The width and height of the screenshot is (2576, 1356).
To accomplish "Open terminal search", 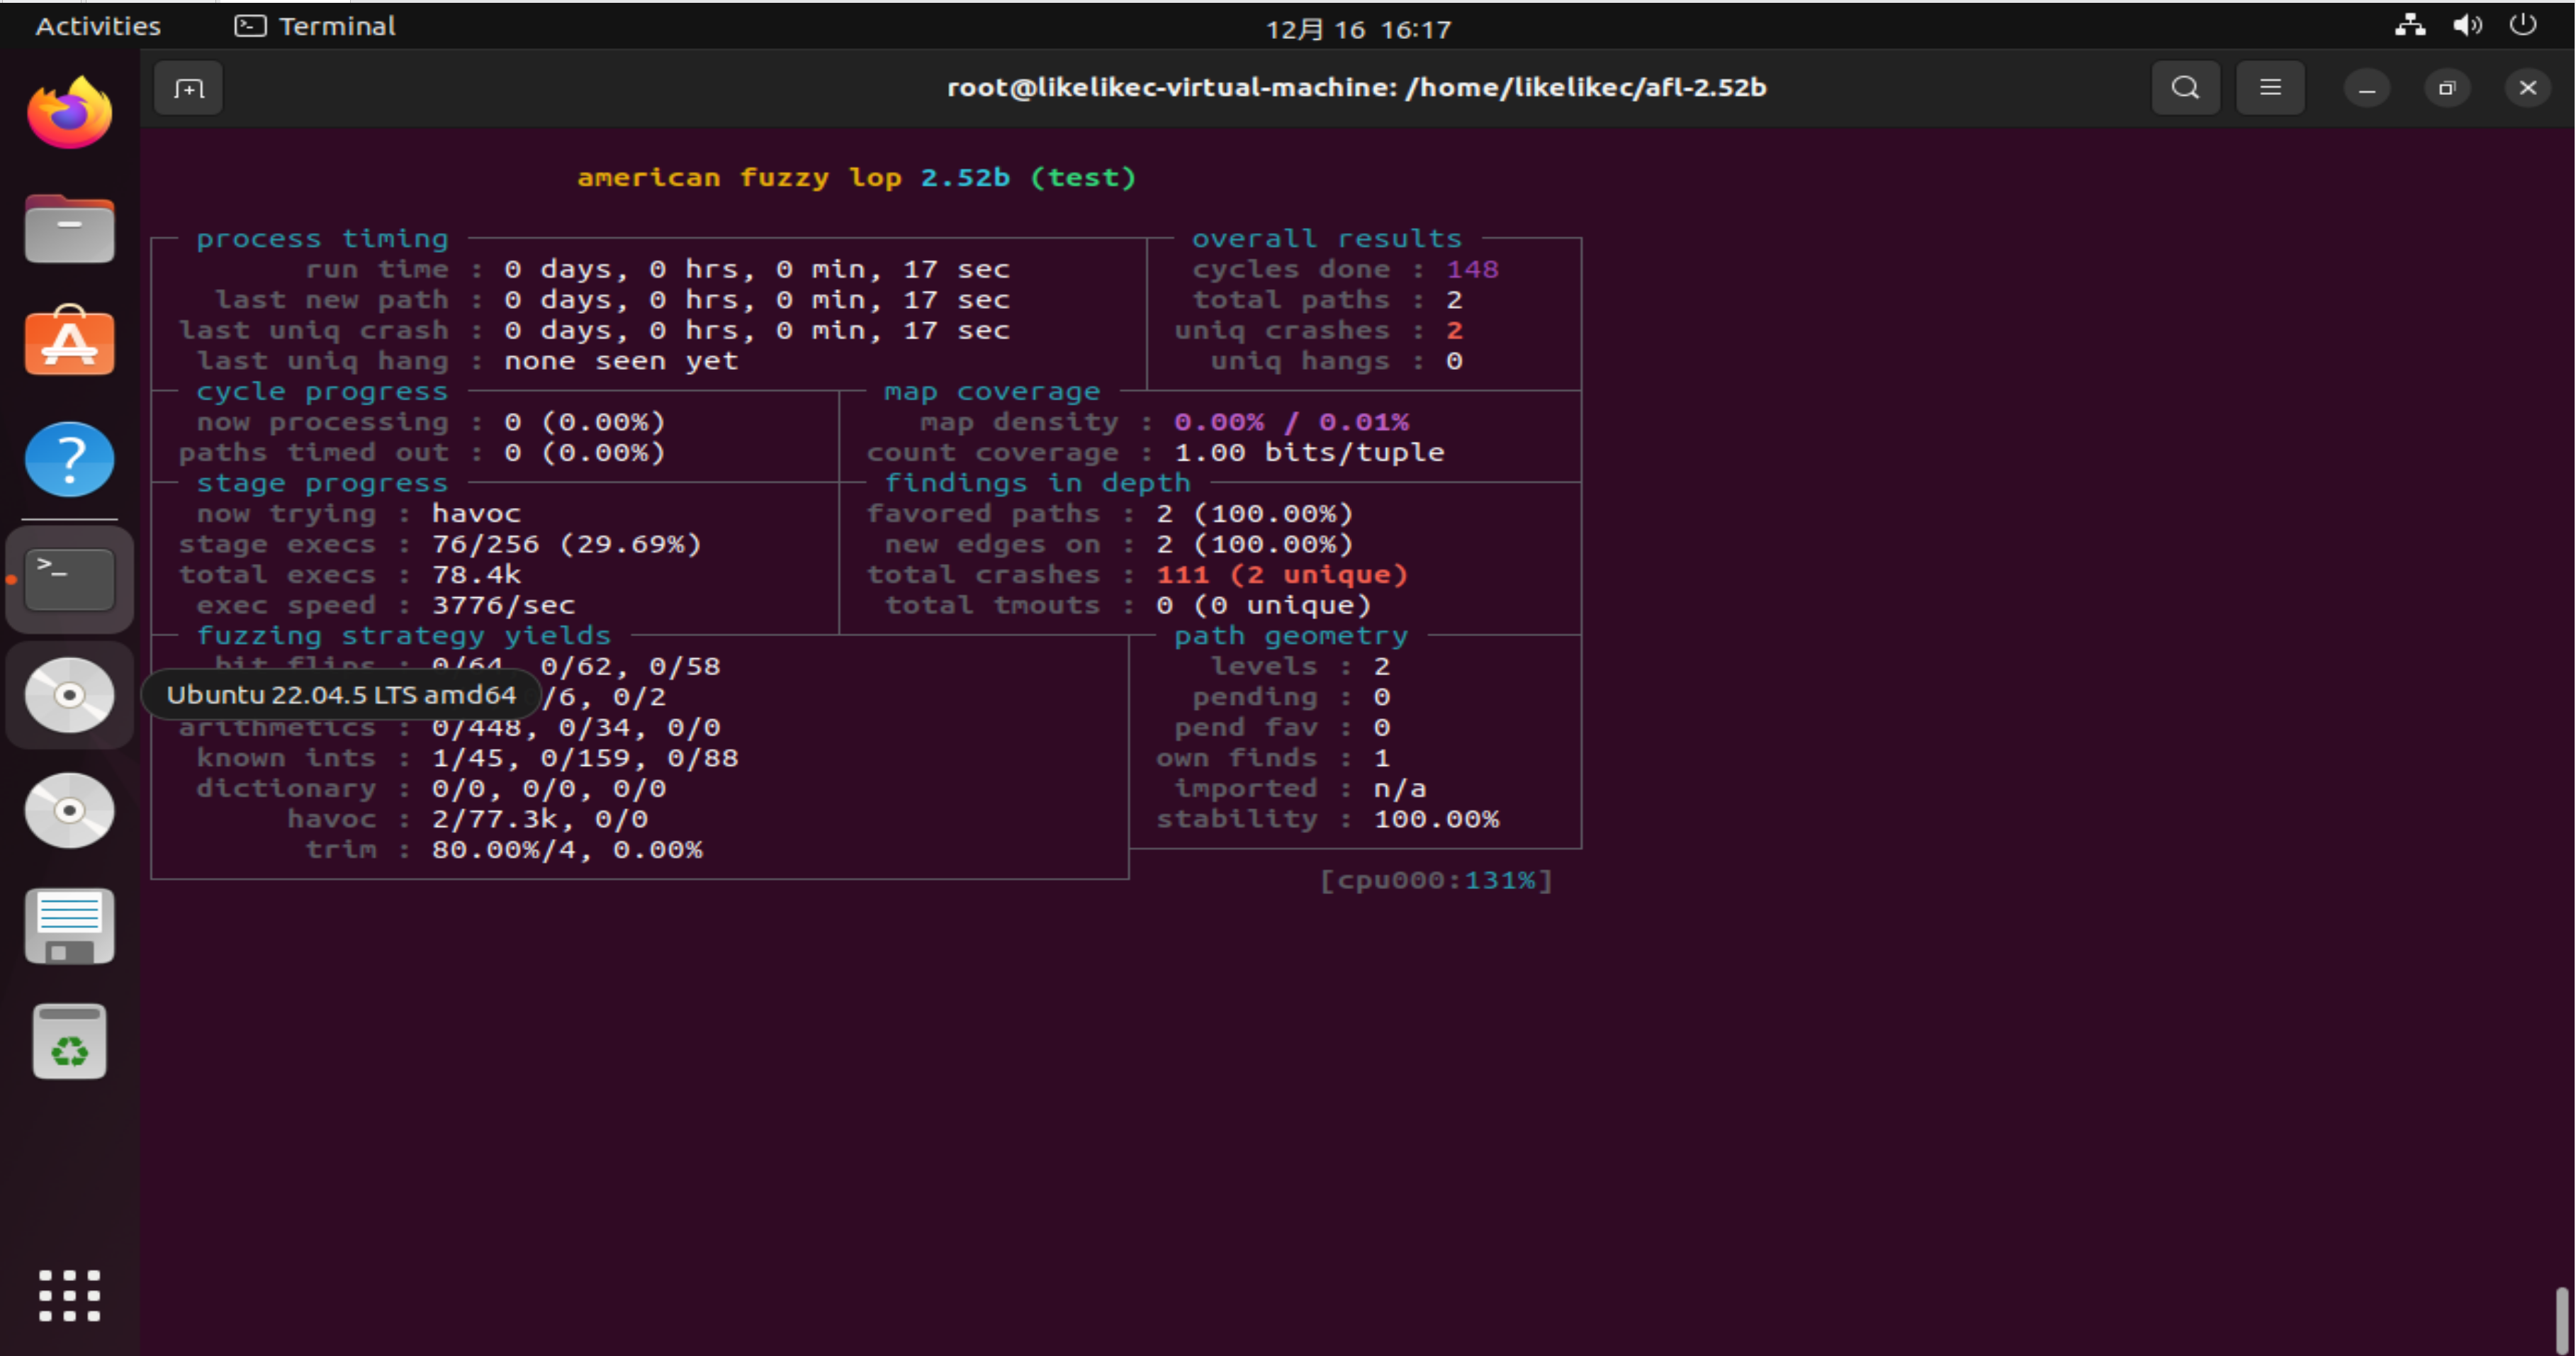I will coord(2186,88).
